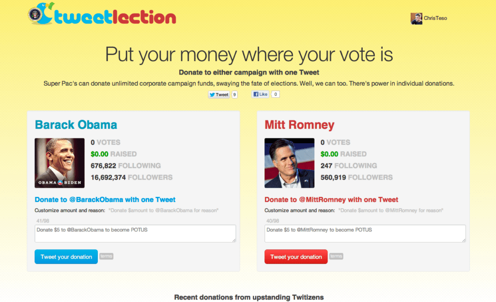The width and height of the screenshot is (496, 302).
Task: Click the Tweetlection bird logo
Action: [41, 14]
